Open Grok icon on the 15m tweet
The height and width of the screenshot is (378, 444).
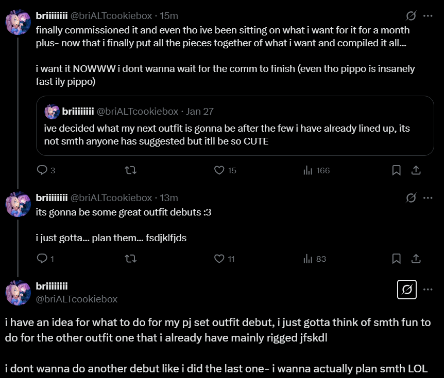[x=411, y=16]
